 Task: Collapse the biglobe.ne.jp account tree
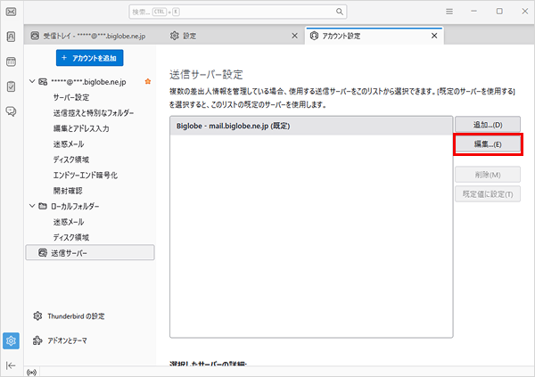32,81
